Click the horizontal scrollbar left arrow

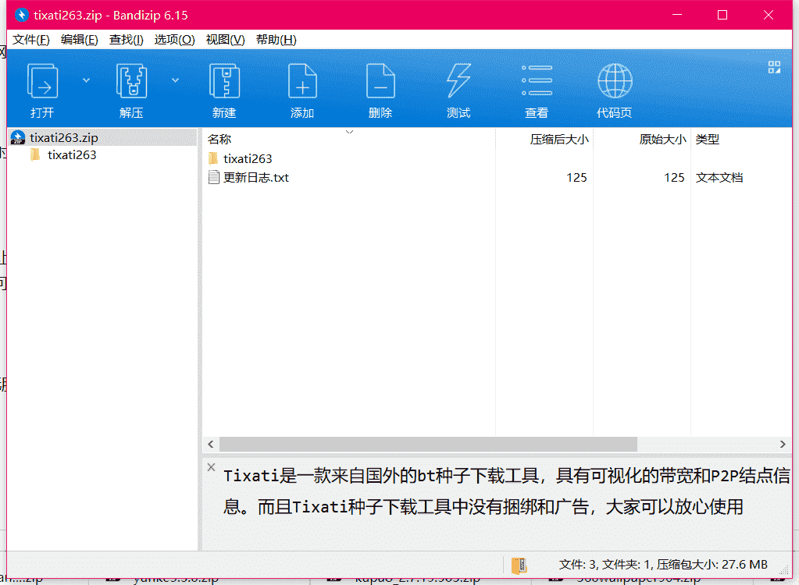pos(211,444)
